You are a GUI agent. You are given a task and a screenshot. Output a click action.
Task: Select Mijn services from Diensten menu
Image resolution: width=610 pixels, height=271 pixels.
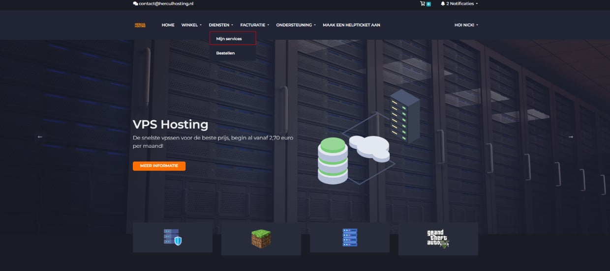[x=229, y=39]
